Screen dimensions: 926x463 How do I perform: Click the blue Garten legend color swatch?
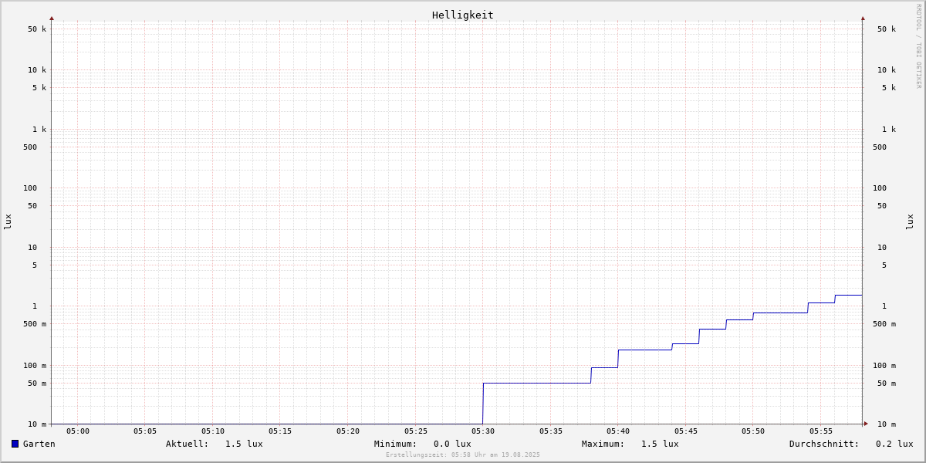15,444
